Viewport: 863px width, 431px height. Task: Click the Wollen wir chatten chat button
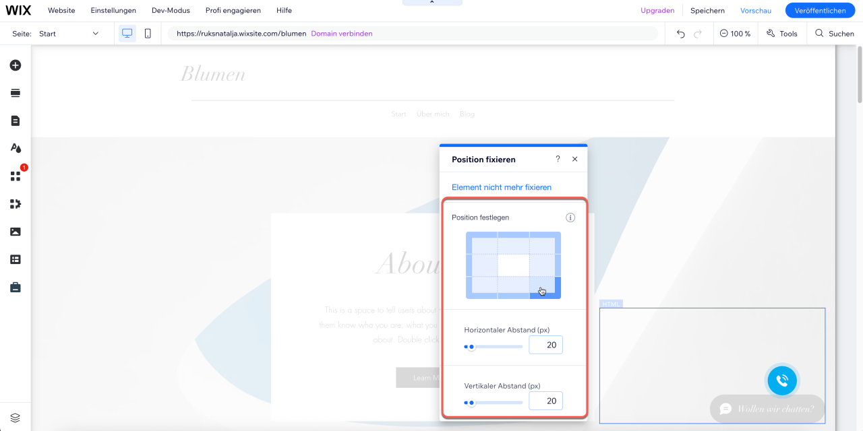tap(767, 409)
